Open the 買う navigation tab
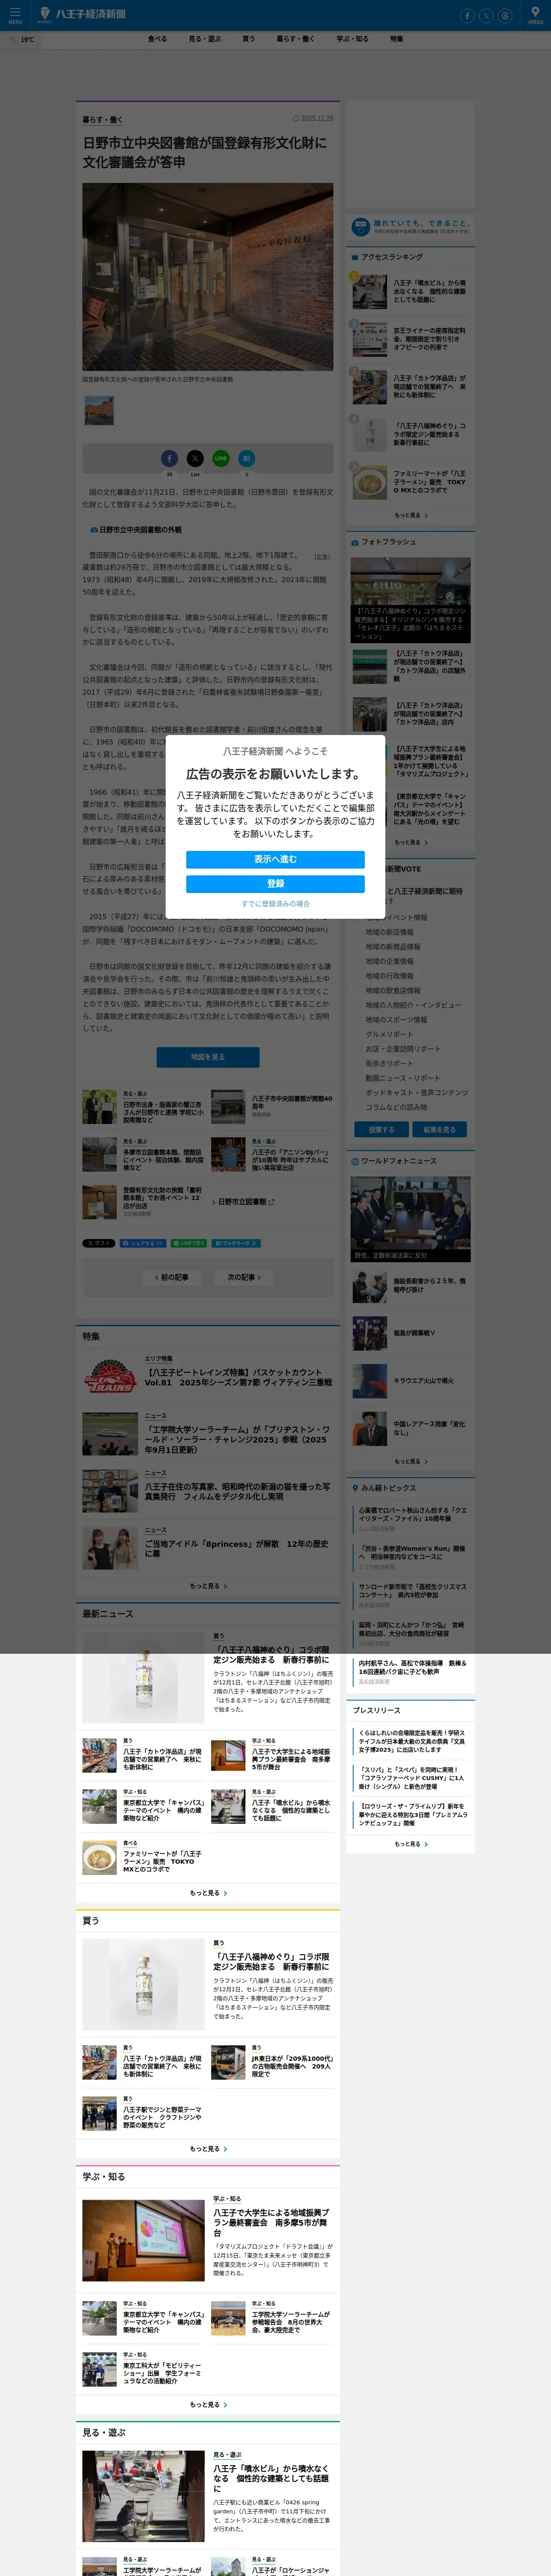 click(x=248, y=39)
